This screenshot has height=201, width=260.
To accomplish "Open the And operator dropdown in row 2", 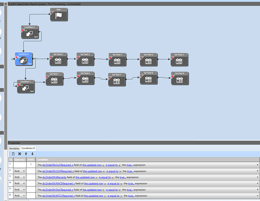I will click(x=20, y=171).
